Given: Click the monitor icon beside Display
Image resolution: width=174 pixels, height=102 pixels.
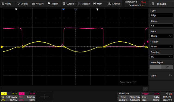Looking at the screenshot, I should pos(18,4).
